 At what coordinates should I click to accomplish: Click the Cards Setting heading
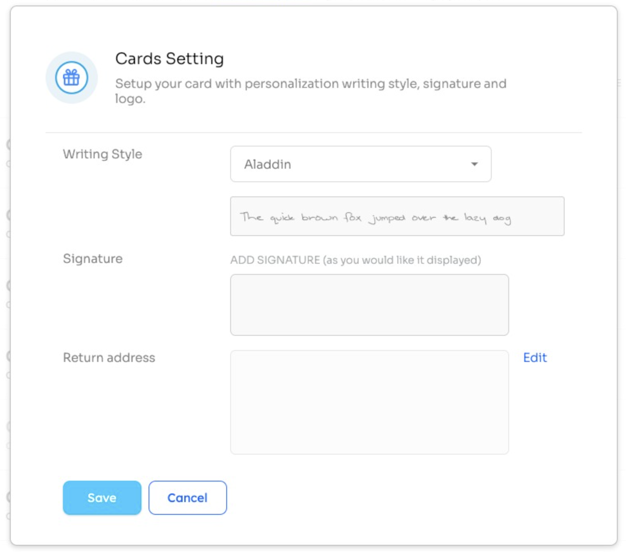coord(170,59)
